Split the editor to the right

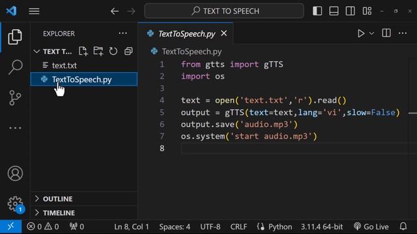[x=386, y=33]
